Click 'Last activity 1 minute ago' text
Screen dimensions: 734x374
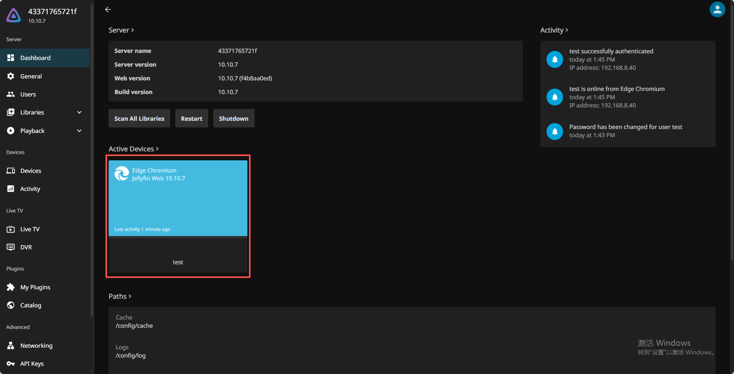[142, 229]
